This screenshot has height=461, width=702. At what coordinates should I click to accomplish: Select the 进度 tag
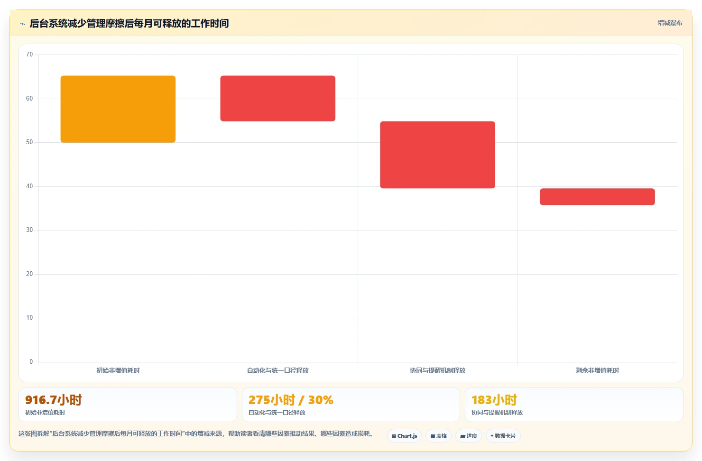point(469,436)
